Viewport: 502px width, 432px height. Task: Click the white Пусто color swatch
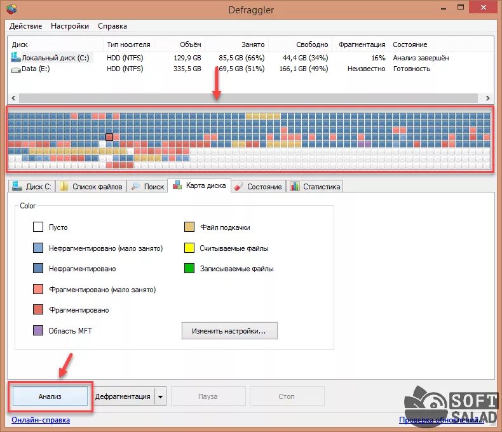pos(38,227)
